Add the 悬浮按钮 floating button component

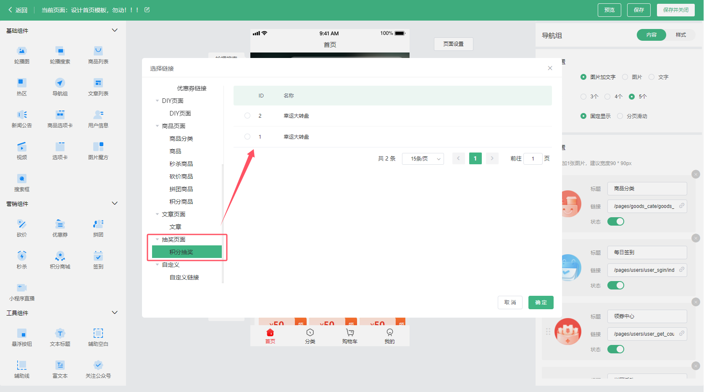22,337
